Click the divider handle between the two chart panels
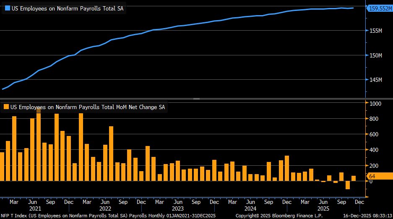Screen dimensions: 393x219 tap(196, 99)
